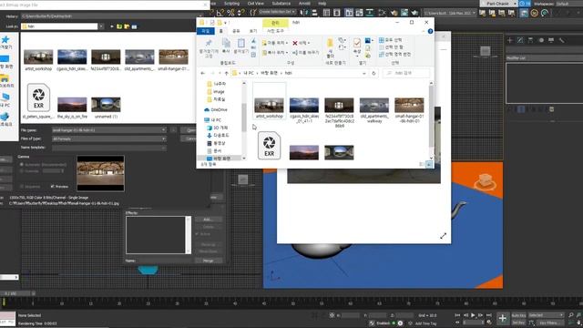The height and width of the screenshot is (328, 583).
Task: Open the user account dropdown in title bar
Action: (x=500, y=4)
